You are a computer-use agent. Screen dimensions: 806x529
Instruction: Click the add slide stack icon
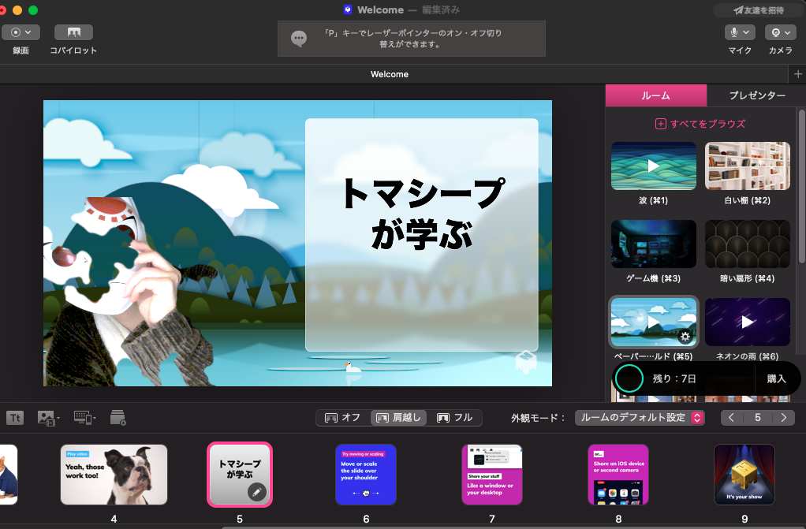(118, 417)
